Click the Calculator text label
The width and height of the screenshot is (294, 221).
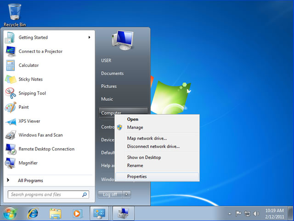click(x=28, y=65)
